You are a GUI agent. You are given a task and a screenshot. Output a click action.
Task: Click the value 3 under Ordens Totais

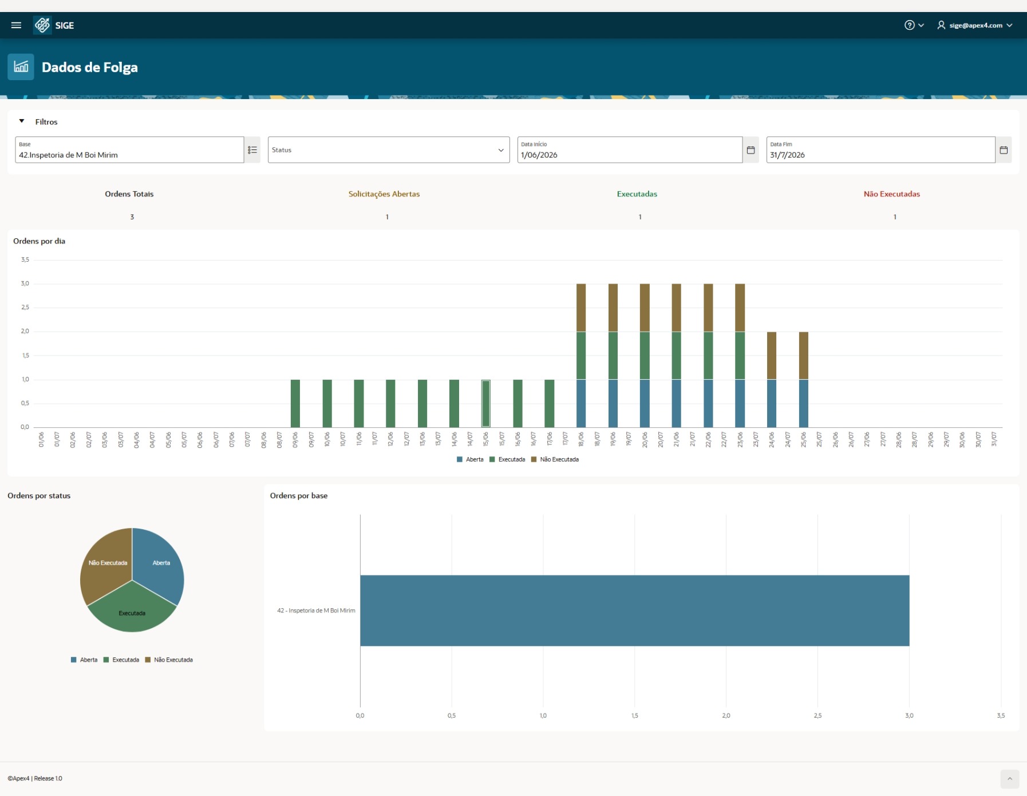(x=132, y=217)
